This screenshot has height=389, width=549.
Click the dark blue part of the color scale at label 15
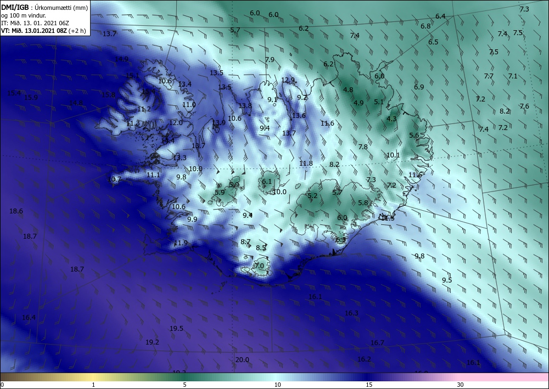pos(369,377)
